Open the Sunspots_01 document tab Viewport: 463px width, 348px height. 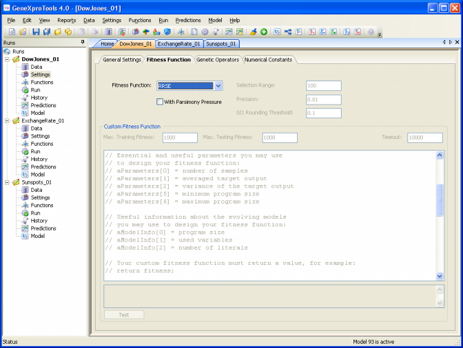tap(221, 43)
